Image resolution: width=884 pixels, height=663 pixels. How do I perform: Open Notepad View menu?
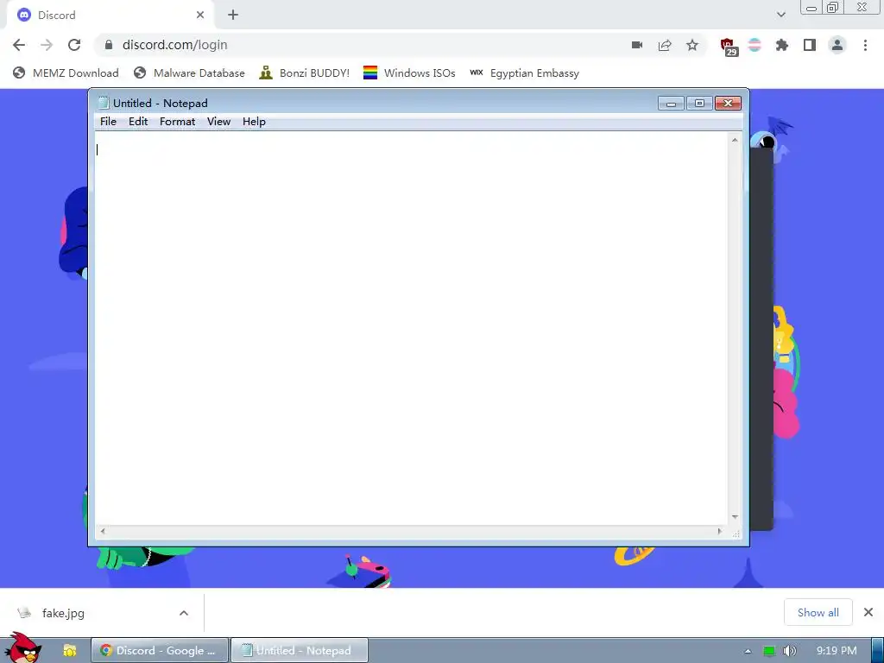pos(218,122)
